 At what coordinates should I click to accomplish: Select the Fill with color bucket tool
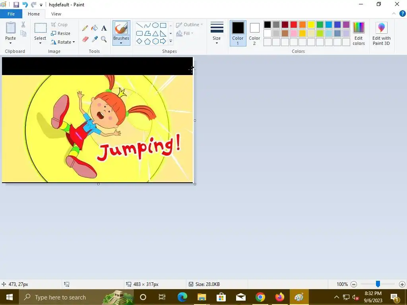[95, 28]
